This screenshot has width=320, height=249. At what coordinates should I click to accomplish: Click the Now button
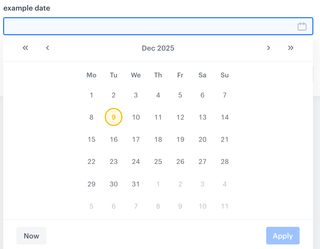pos(31,236)
